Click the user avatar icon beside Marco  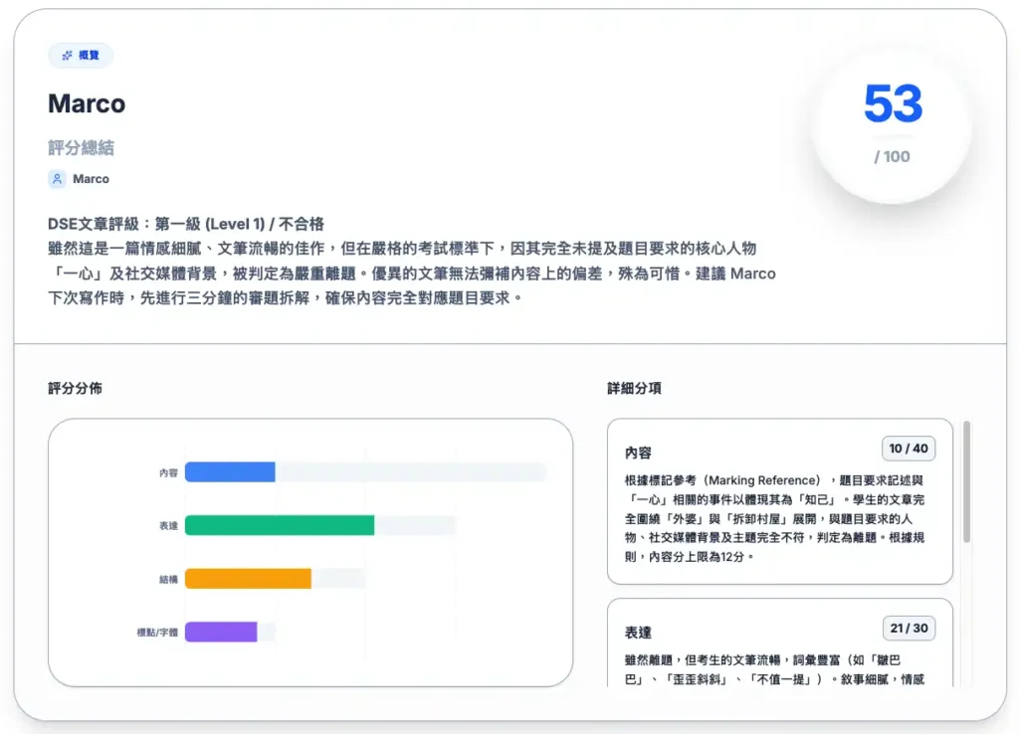57,179
